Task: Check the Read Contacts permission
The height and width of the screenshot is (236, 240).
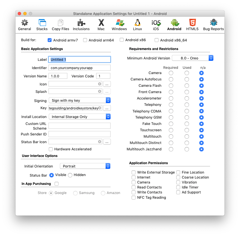Action: click(134, 187)
